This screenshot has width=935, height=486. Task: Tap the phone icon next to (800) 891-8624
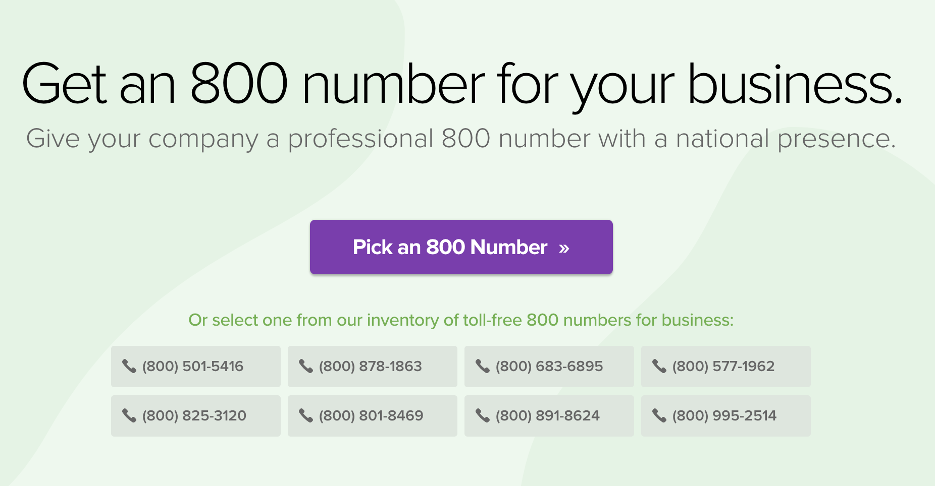(483, 416)
